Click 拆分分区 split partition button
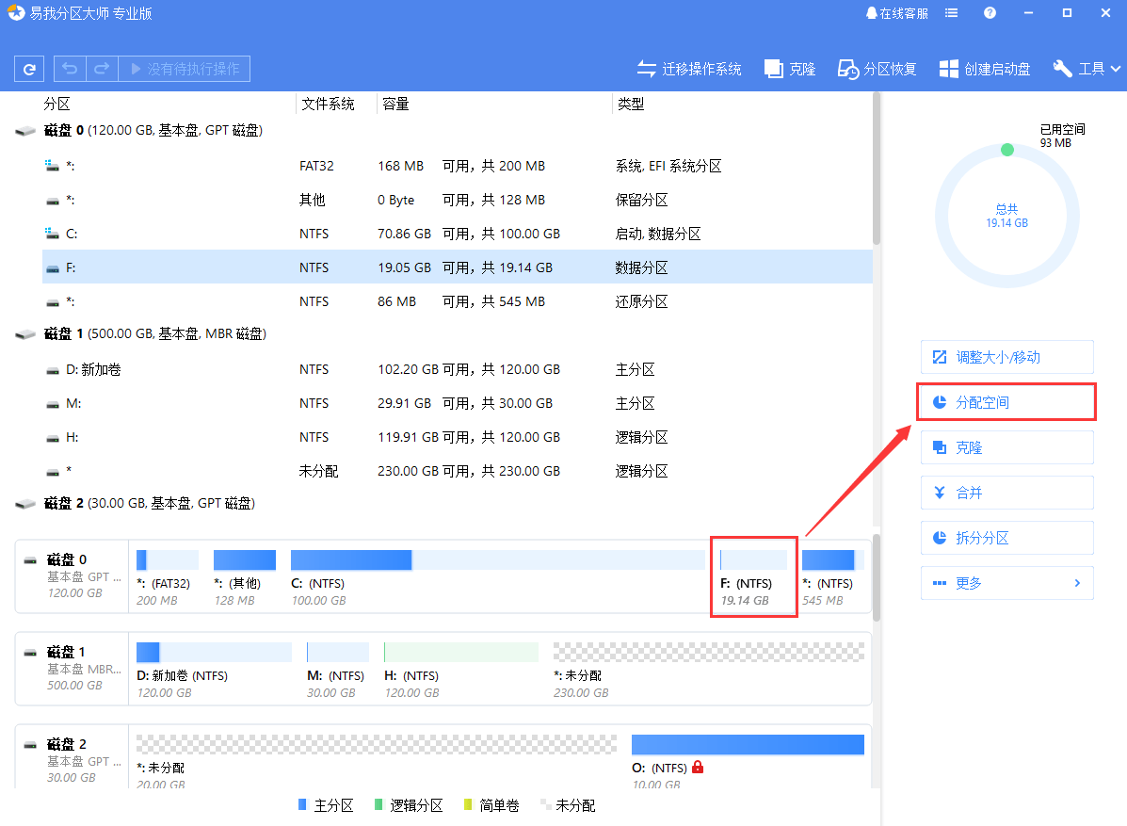 click(1006, 538)
